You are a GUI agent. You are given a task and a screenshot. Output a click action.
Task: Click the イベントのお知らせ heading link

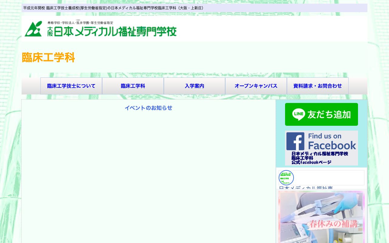click(x=148, y=108)
